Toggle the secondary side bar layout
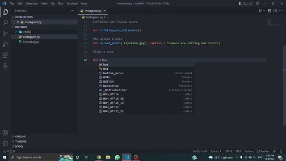286x161 pixels. click(x=250, y=4)
